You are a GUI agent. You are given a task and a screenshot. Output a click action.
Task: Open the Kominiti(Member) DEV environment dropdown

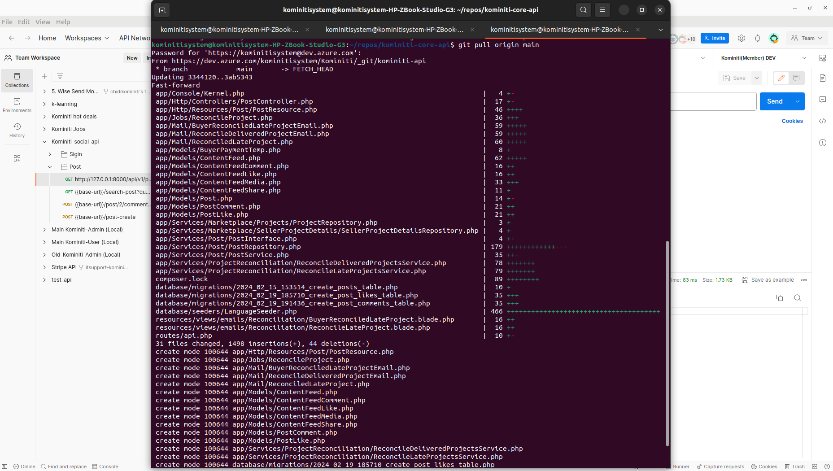(x=763, y=58)
